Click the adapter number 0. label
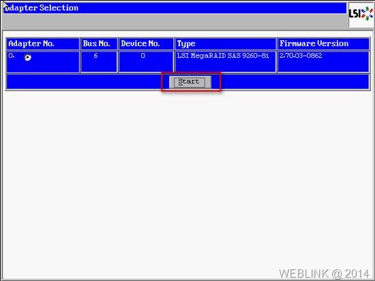The height and width of the screenshot is (281, 375). [x=11, y=56]
